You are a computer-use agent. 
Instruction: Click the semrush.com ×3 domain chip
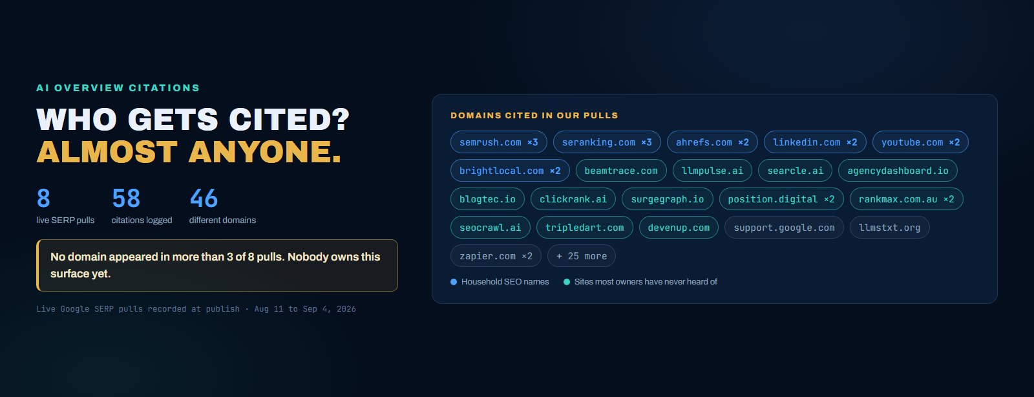(499, 142)
